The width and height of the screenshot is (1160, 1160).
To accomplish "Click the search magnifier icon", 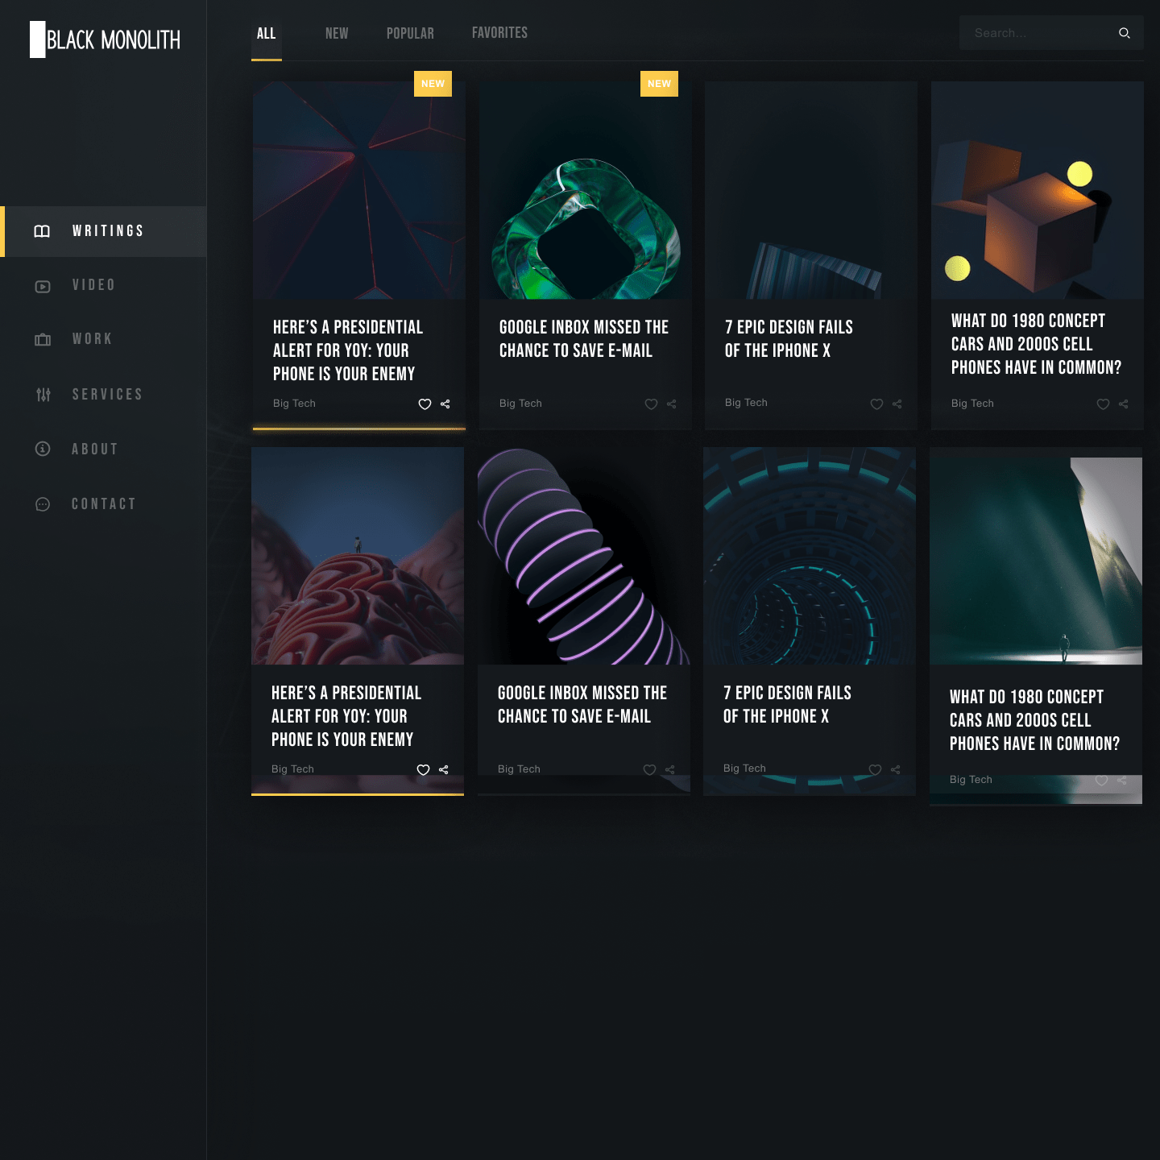I will pos(1124,33).
